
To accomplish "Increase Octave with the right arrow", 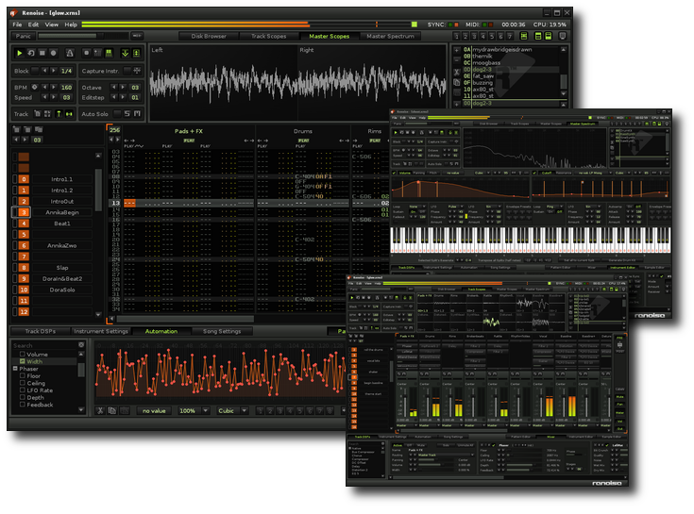I will (123, 87).
